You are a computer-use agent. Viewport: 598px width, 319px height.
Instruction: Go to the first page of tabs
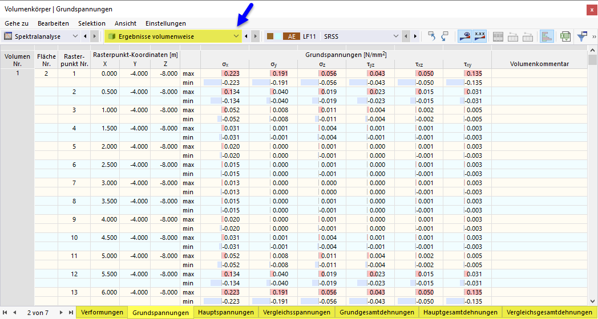coord(6,312)
